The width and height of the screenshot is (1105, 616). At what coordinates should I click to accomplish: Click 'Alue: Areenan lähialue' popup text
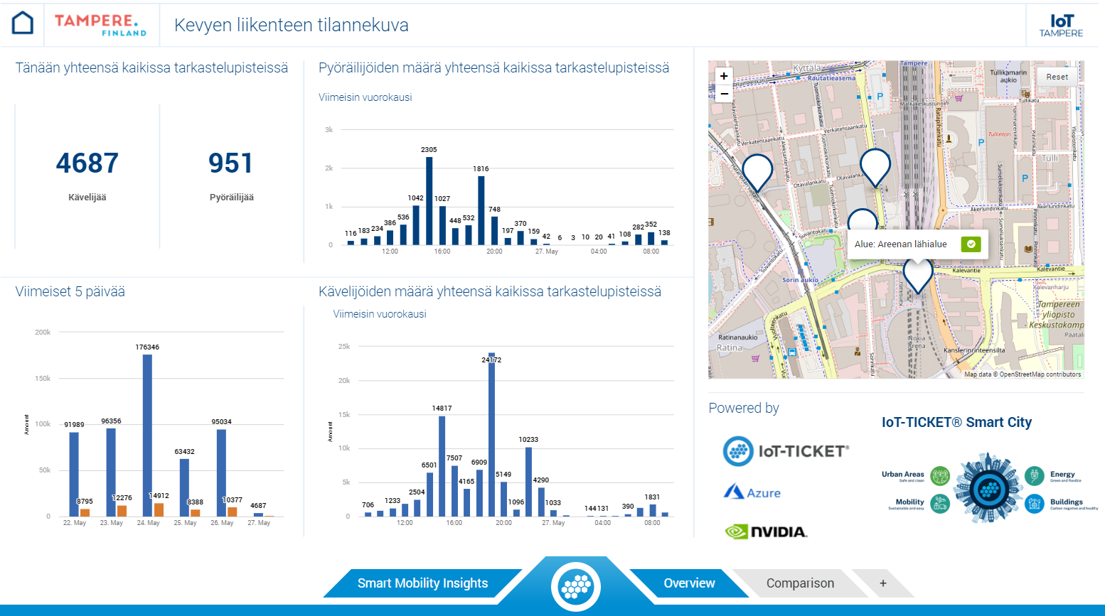click(900, 244)
